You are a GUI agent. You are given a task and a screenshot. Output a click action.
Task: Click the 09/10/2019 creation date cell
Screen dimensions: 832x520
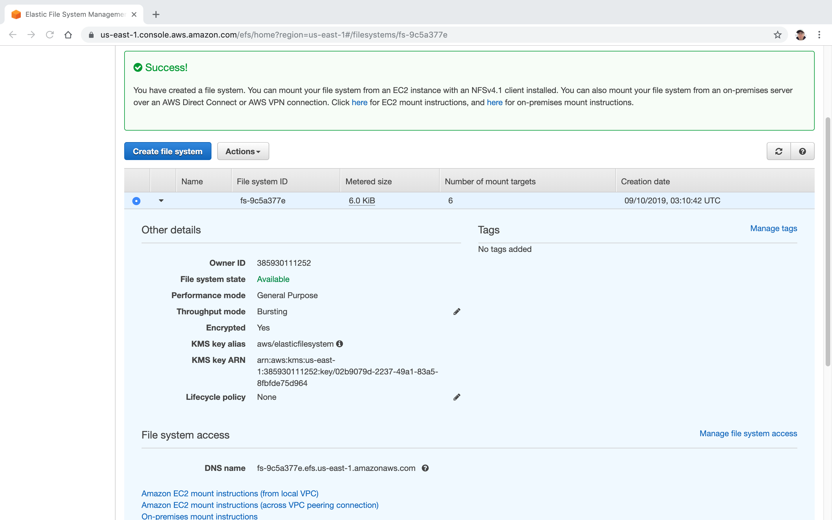coord(672,200)
